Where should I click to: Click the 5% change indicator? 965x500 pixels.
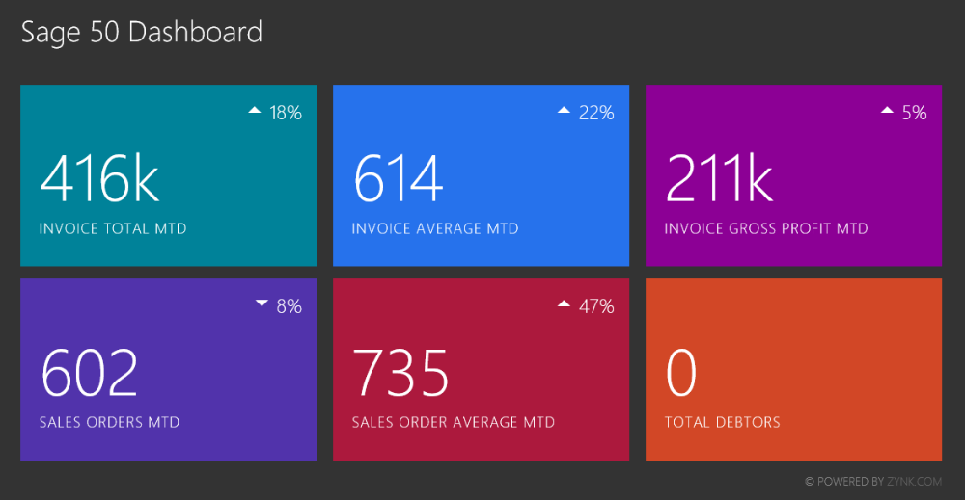tap(915, 113)
